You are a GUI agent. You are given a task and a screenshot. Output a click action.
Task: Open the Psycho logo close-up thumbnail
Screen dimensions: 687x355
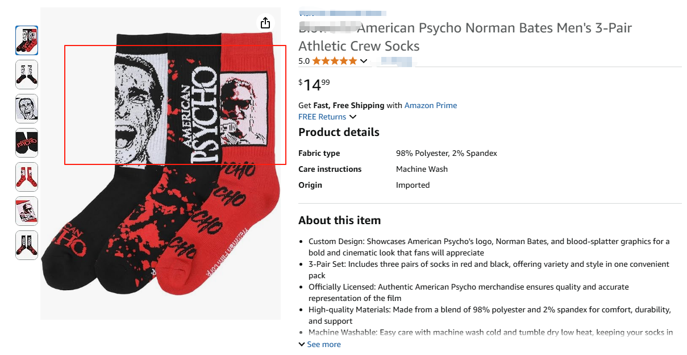coord(27,143)
